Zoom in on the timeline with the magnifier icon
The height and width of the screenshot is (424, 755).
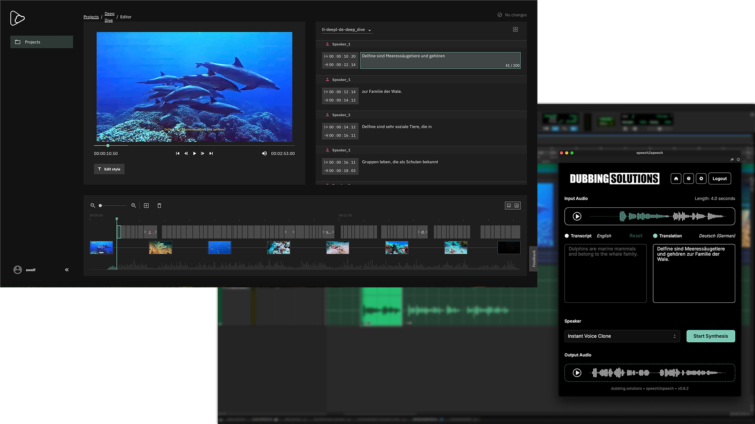tap(134, 205)
